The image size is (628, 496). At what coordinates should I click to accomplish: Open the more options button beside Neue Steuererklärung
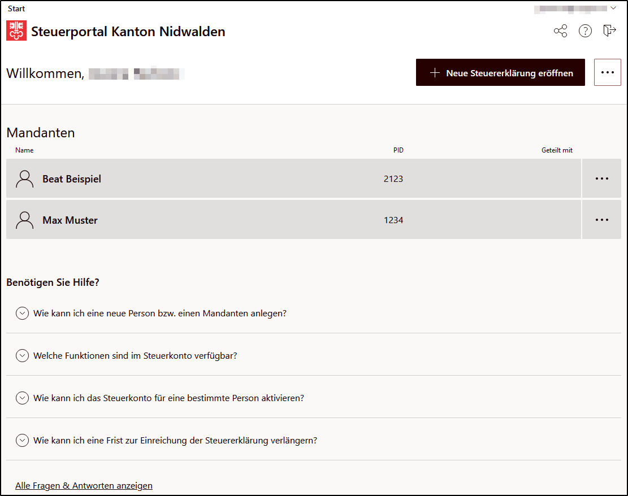(x=607, y=72)
